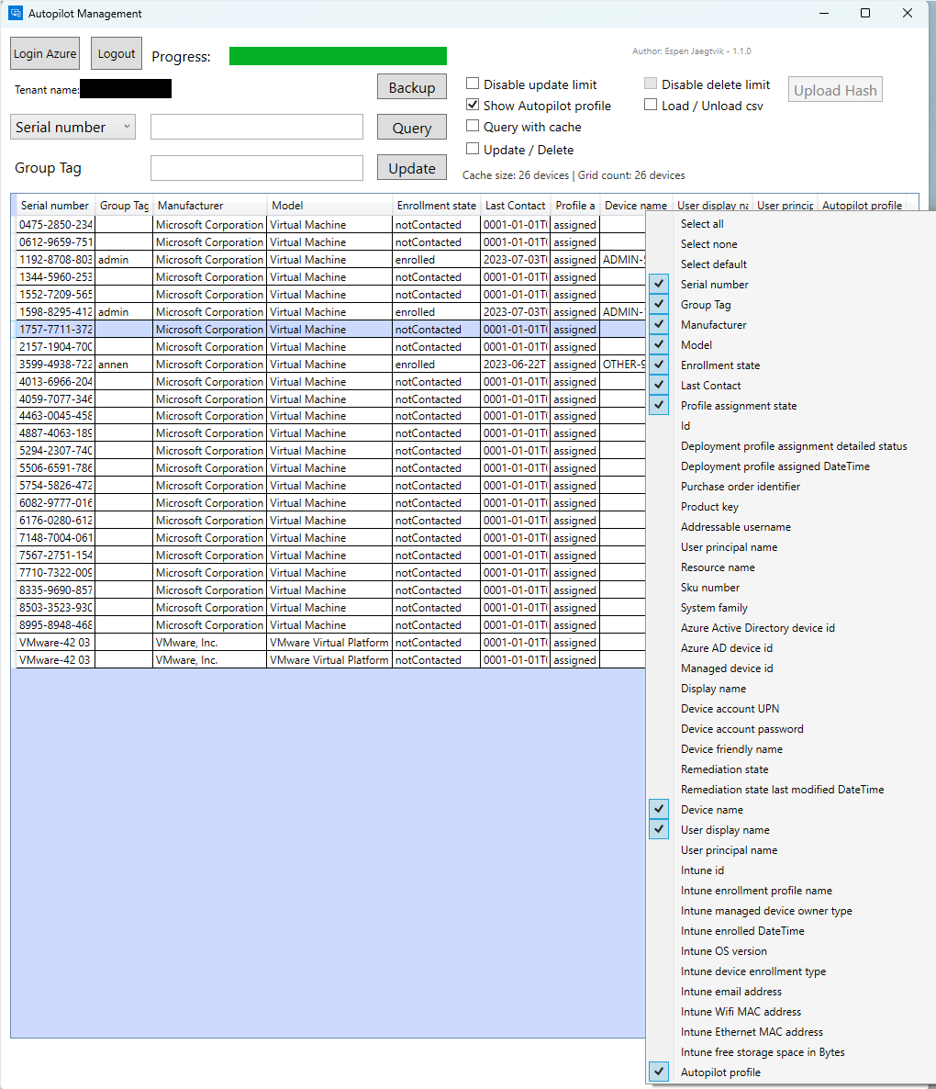Viewport: 936px width, 1089px height.
Task: Click the Query button
Action: coord(412,128)
